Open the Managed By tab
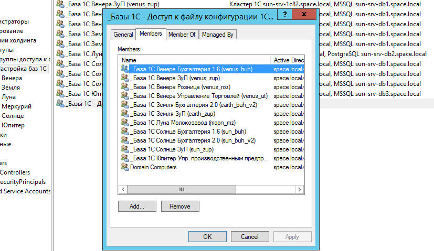This screenshot has width=434, height=251. 218,35
